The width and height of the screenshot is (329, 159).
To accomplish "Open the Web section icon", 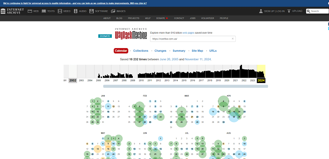I will coord(30,11).
